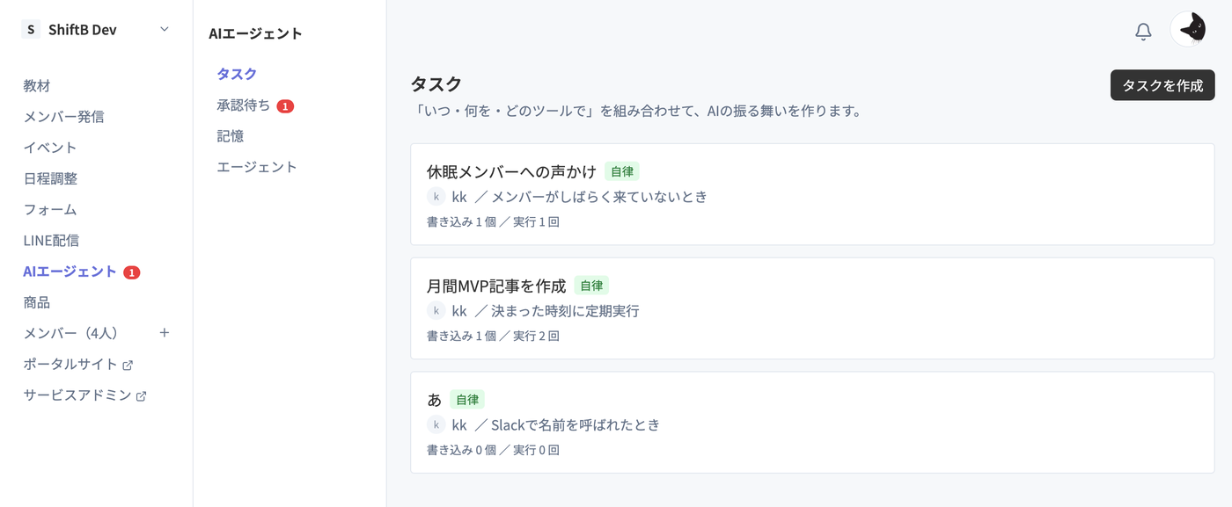Image resolution: width=1232 pixels, height=507 pixels.
Task: Click the text メンバーがしばらく来ていないとき
Action: 599,197
